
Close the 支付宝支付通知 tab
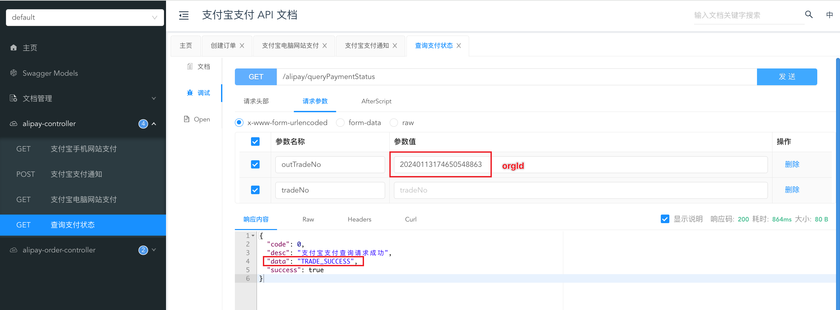(395, 46)
